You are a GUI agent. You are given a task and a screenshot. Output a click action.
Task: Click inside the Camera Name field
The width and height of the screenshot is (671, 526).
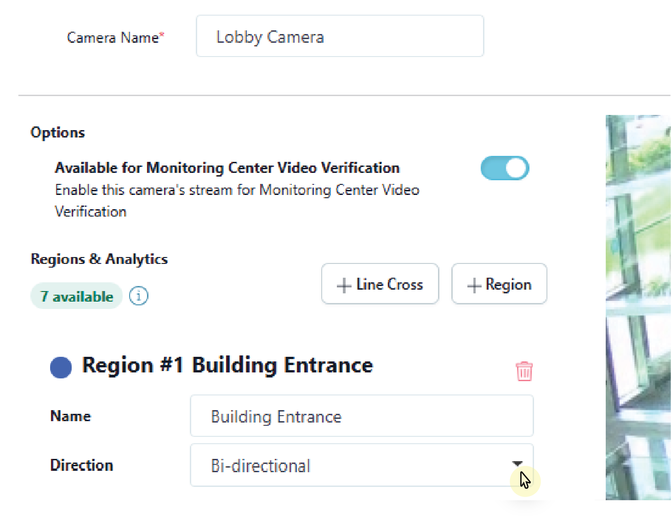click(x=340, y=36)
